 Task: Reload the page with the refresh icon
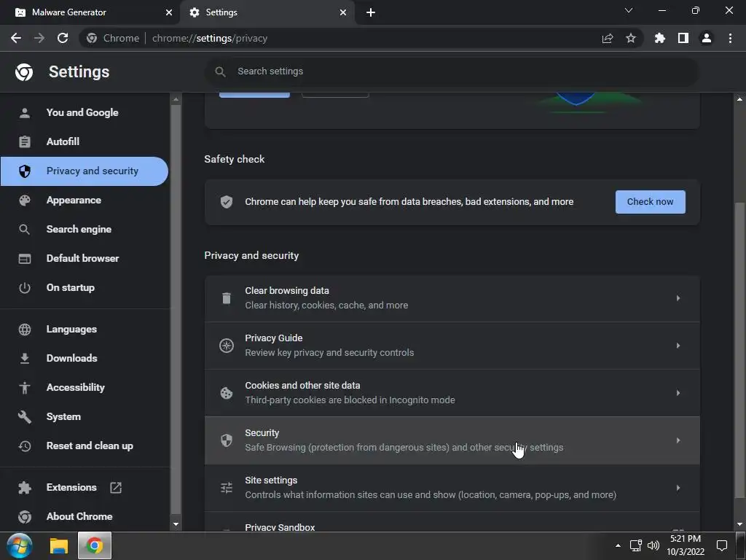pyautogui.click(x=63, y=38)
